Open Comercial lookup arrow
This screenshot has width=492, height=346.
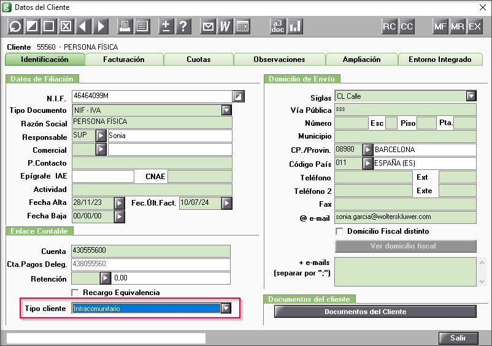pos(101,149)
